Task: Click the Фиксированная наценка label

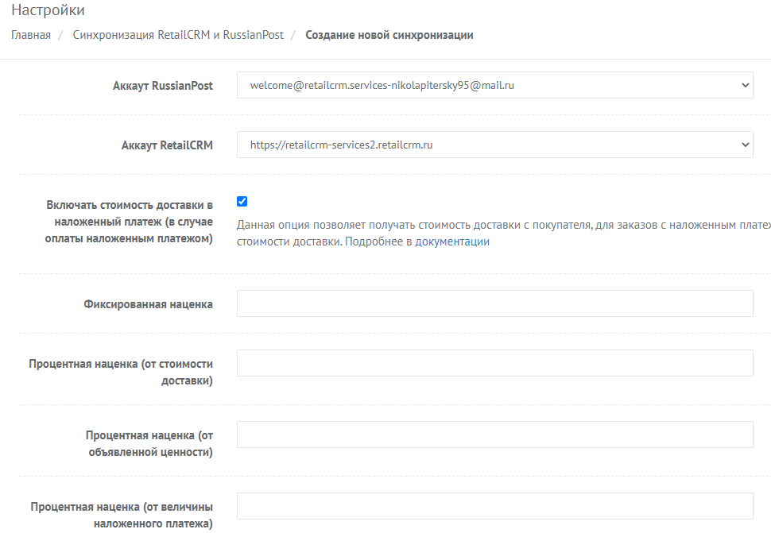Action: (x=148, y=304)
